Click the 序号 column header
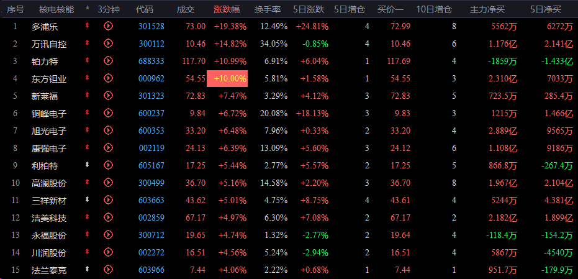 click(x=16, y=9)
